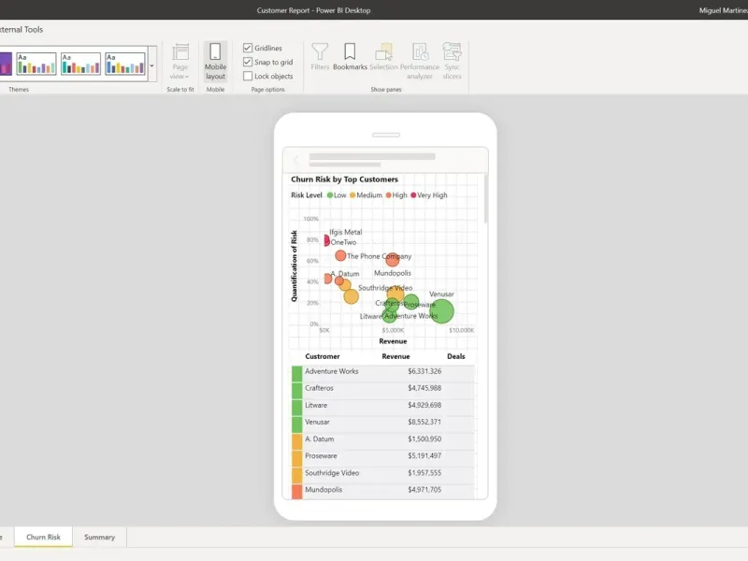Sort by the Revenue column header
Screen dimensions: 748x561
pyautogui.click(x=396, y=356)
